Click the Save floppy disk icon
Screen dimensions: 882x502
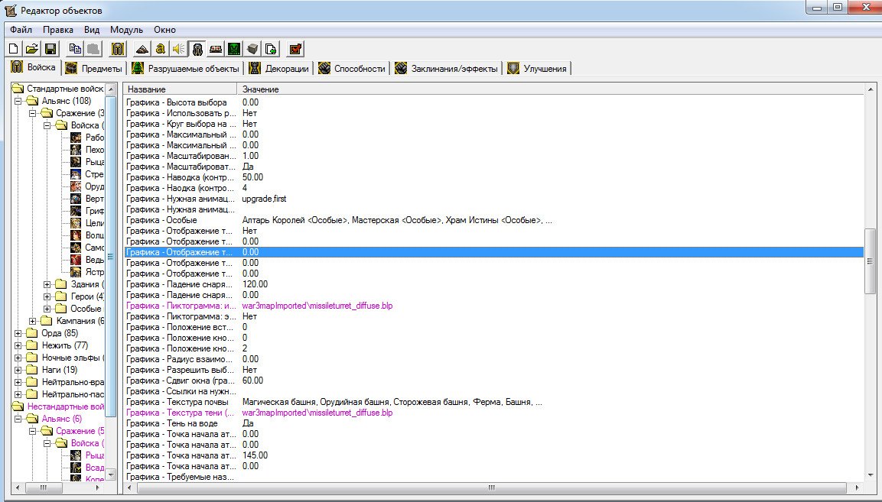(x=50, y=49)
